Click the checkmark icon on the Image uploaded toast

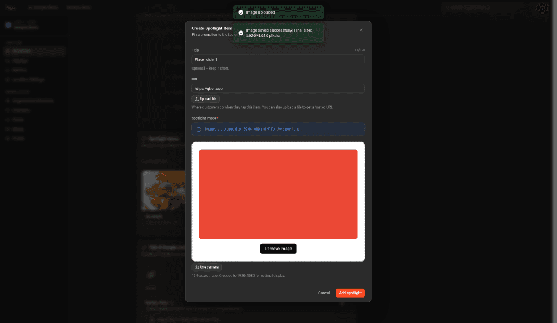[241, 13]
